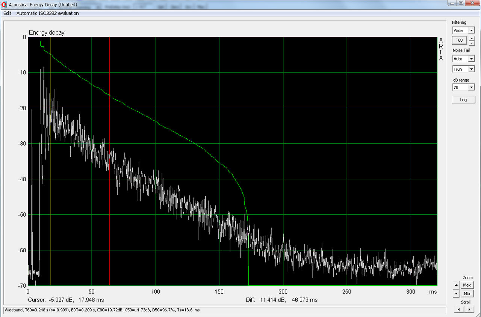Open the dB range dropdown
This screenshot has height=317, width=481.
[471, 88]
